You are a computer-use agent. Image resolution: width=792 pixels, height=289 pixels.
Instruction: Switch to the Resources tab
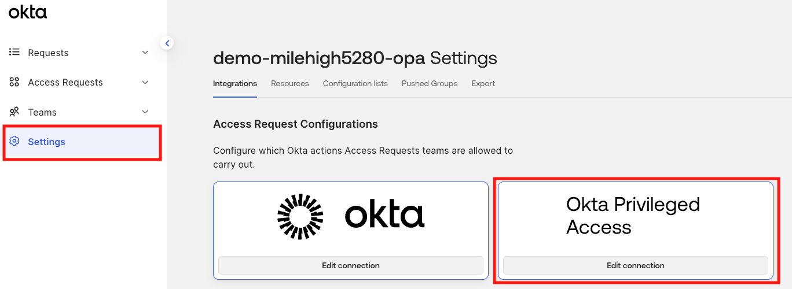pos(290,84)
